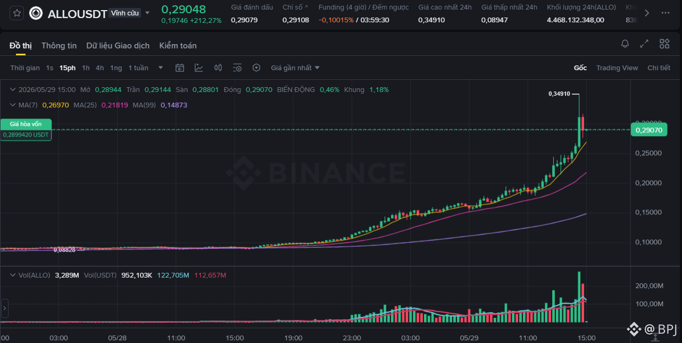Click the MA(99) value 0,14873
Screen dimensions: 682x343
point(173,105)
